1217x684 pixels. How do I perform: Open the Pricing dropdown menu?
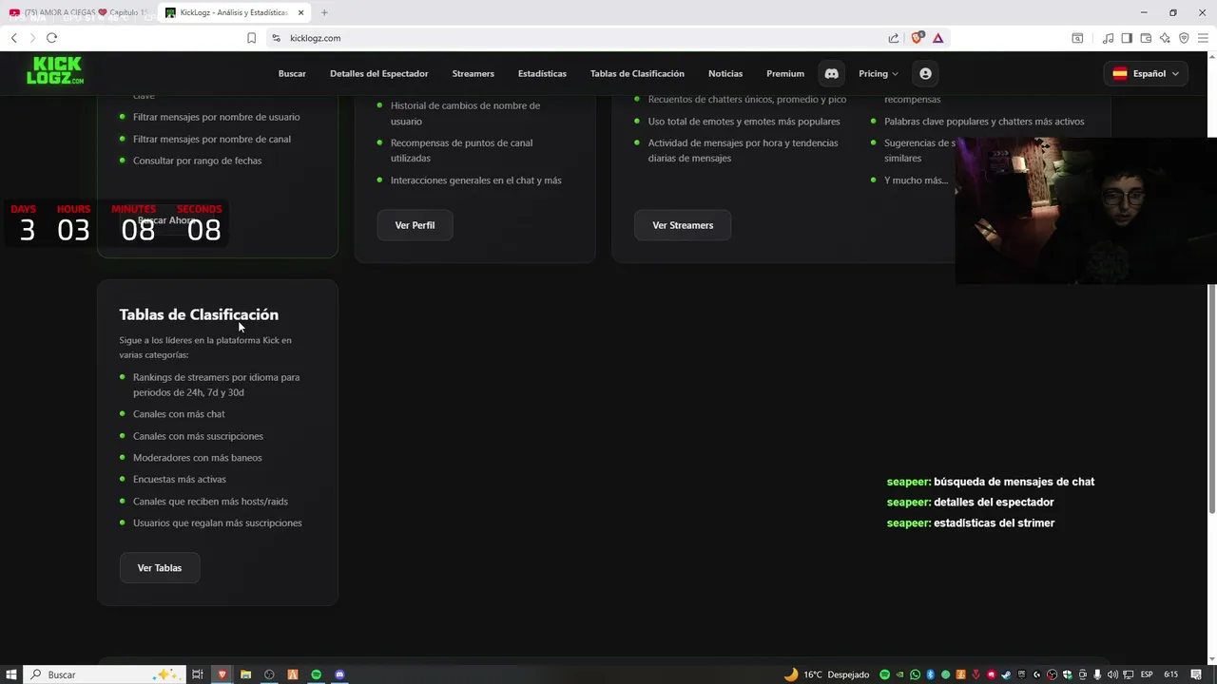(x=878, y=73)
